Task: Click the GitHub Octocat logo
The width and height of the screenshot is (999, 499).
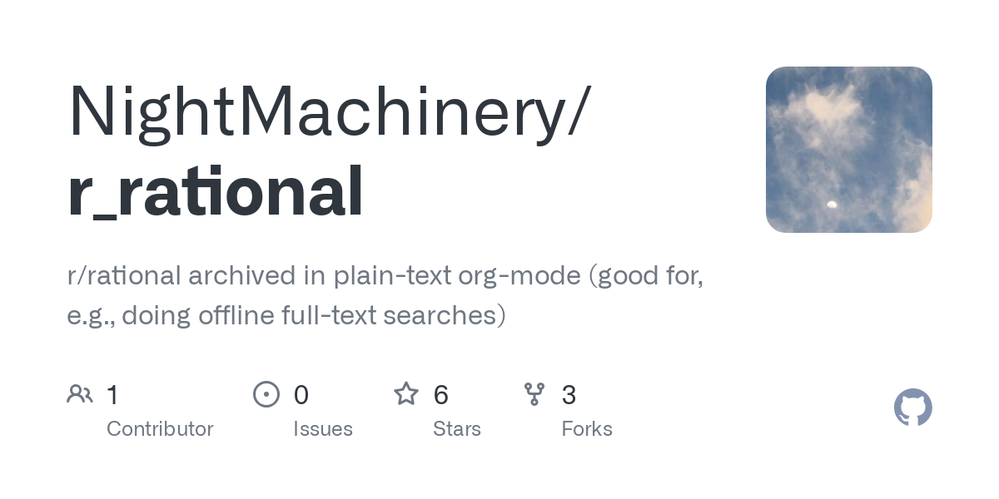Action: click(912, 408)
